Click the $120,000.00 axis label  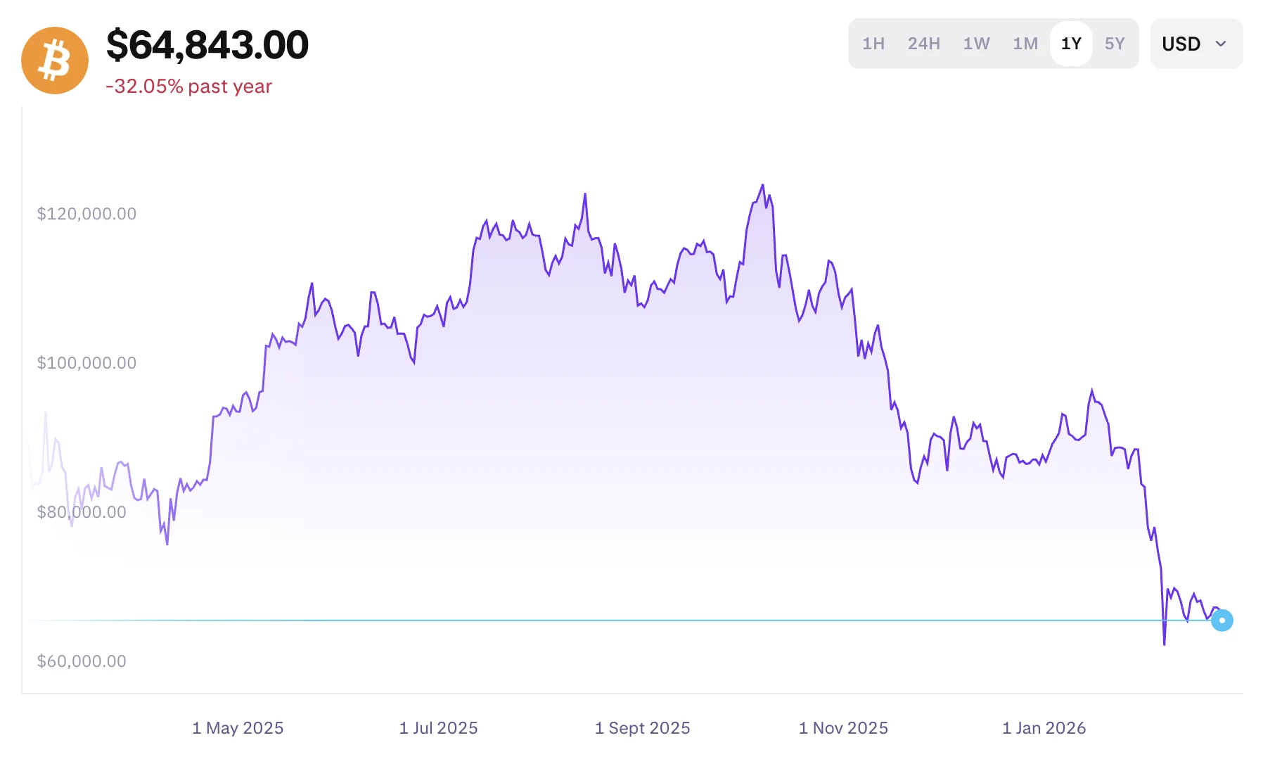pos(86,214)
